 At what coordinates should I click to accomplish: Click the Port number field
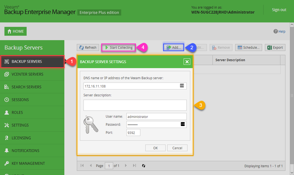pos(133,133)
